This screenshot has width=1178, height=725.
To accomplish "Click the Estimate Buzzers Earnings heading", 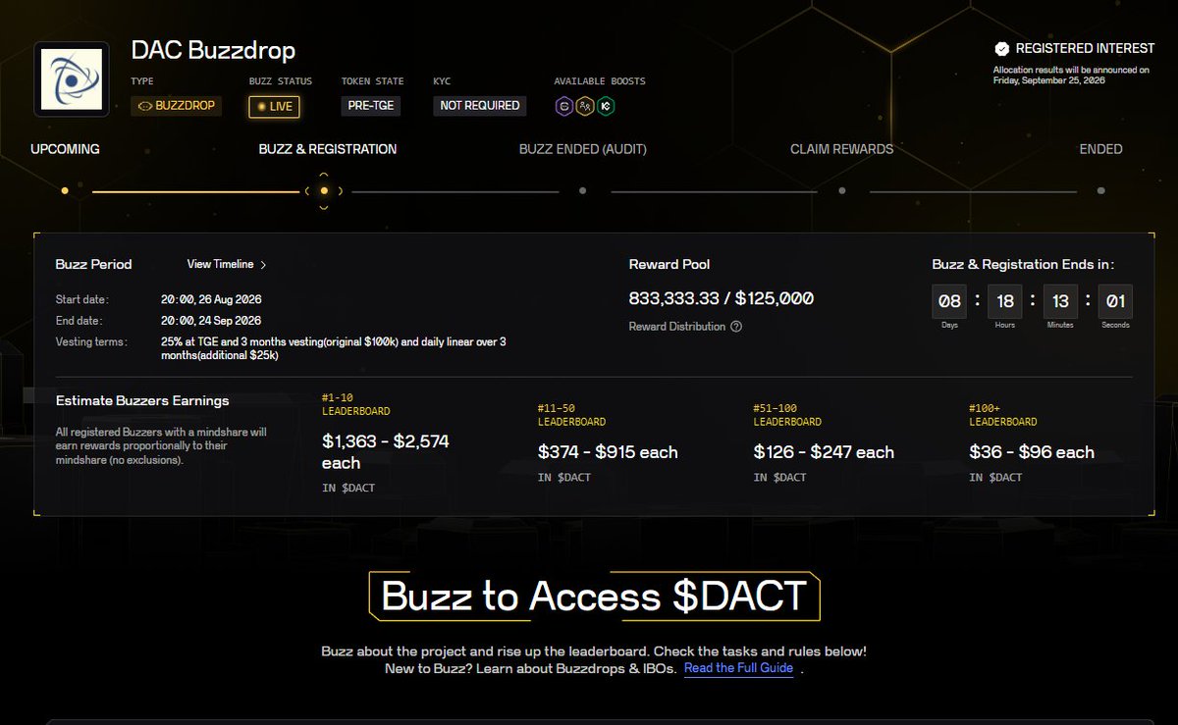I will tap(142, 400).
